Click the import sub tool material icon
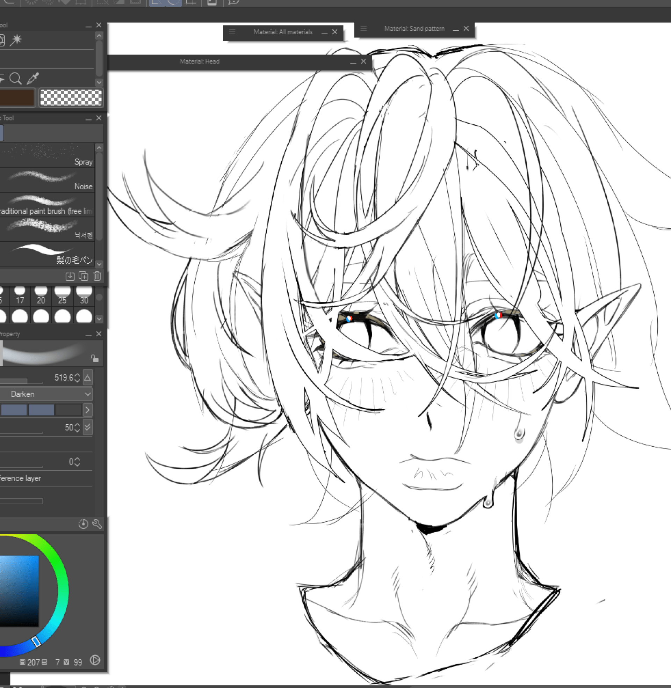 click(70, 276)
